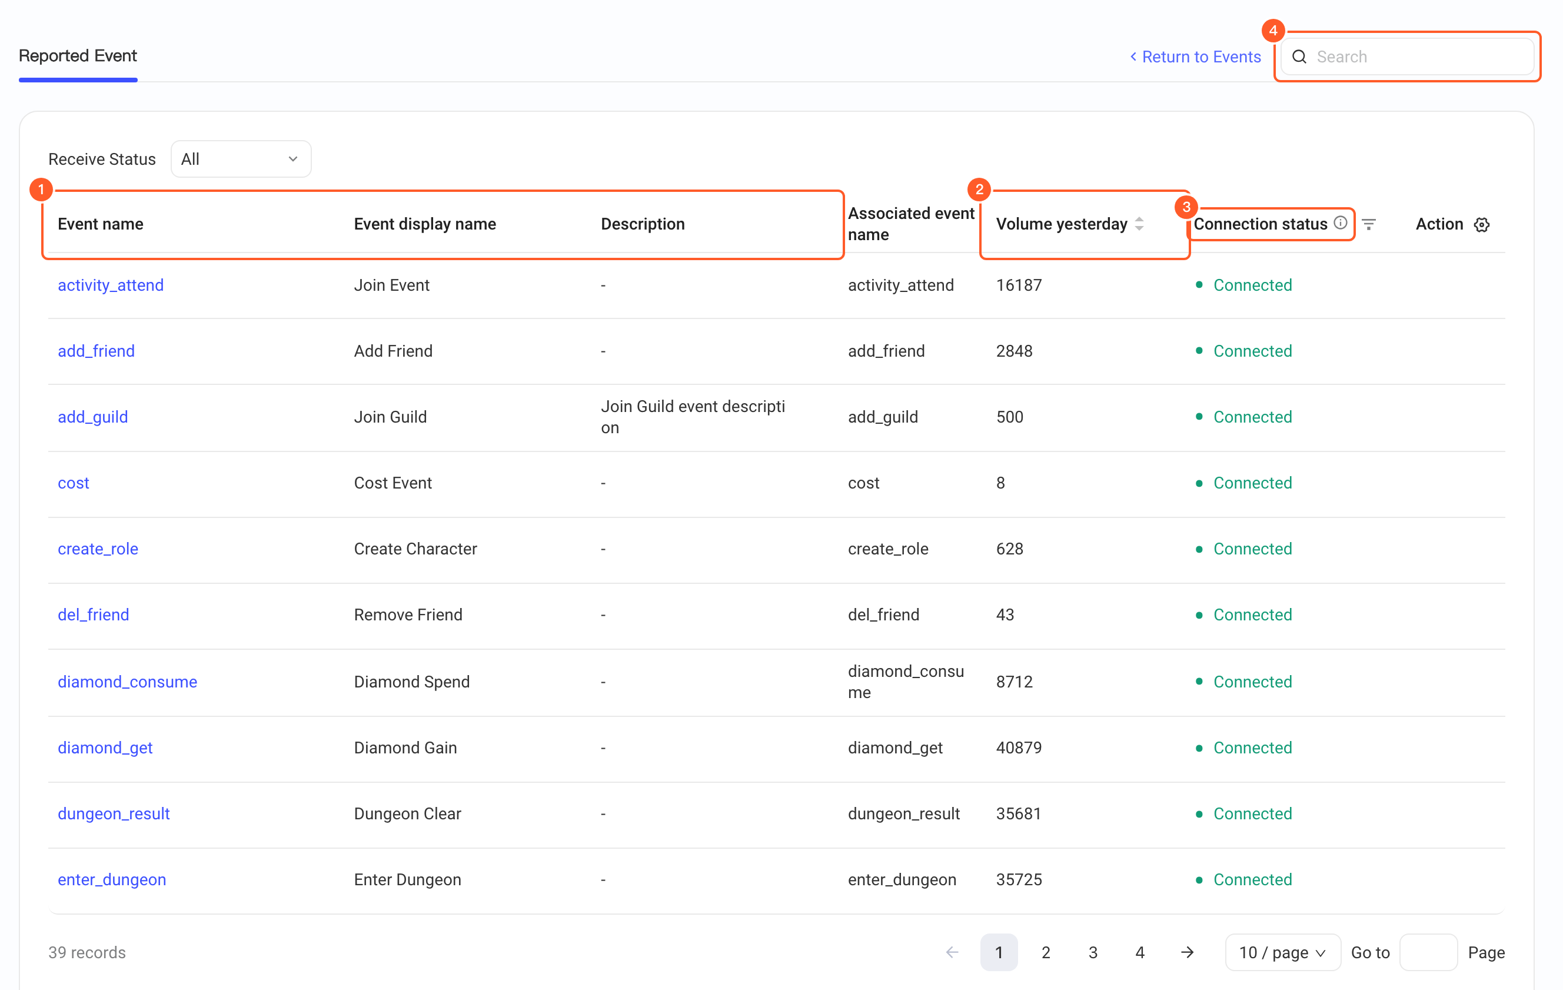Image resolution: width=1563 pixels, height=990 pixels.
Task: Open Connection status info tooltip icon
Action: click(1341, 222)
